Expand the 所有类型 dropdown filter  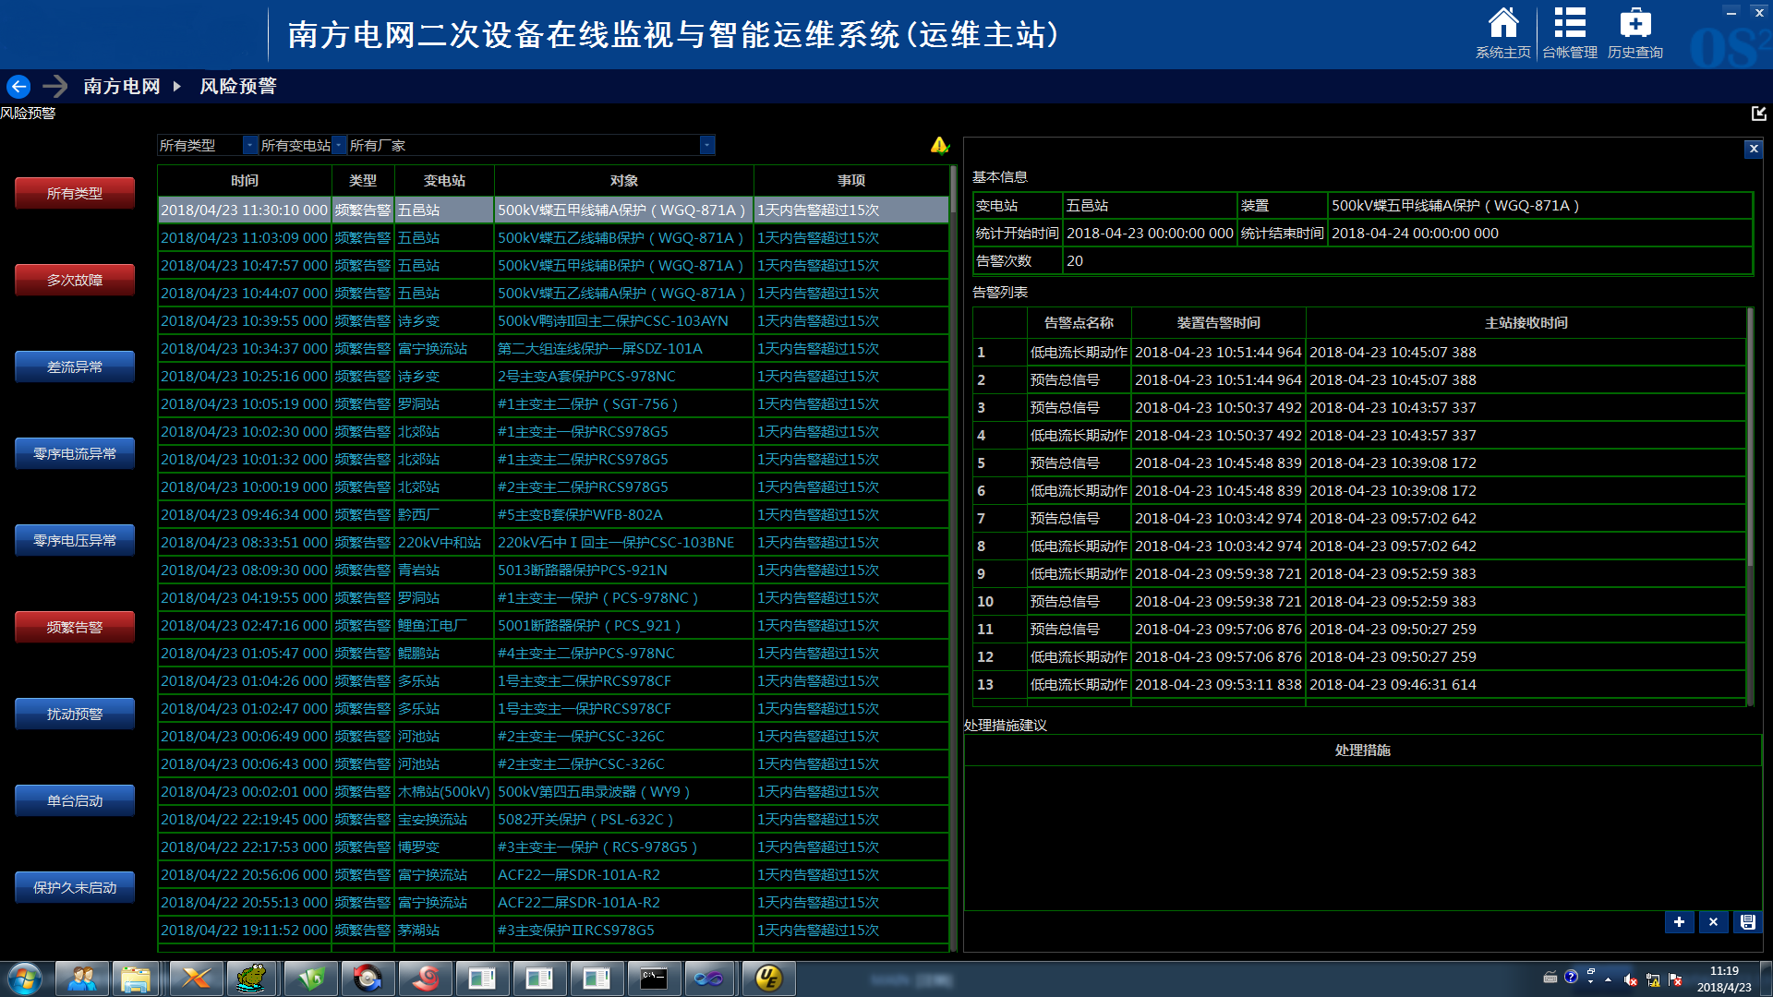[249, 145]
